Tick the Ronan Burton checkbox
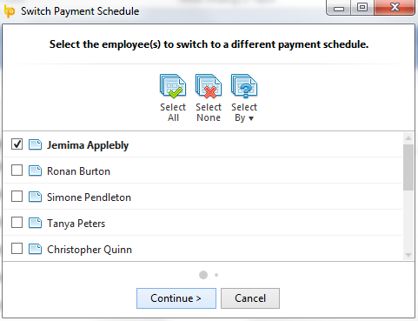This screenshot has height=321, width=418. click(17, 171)
